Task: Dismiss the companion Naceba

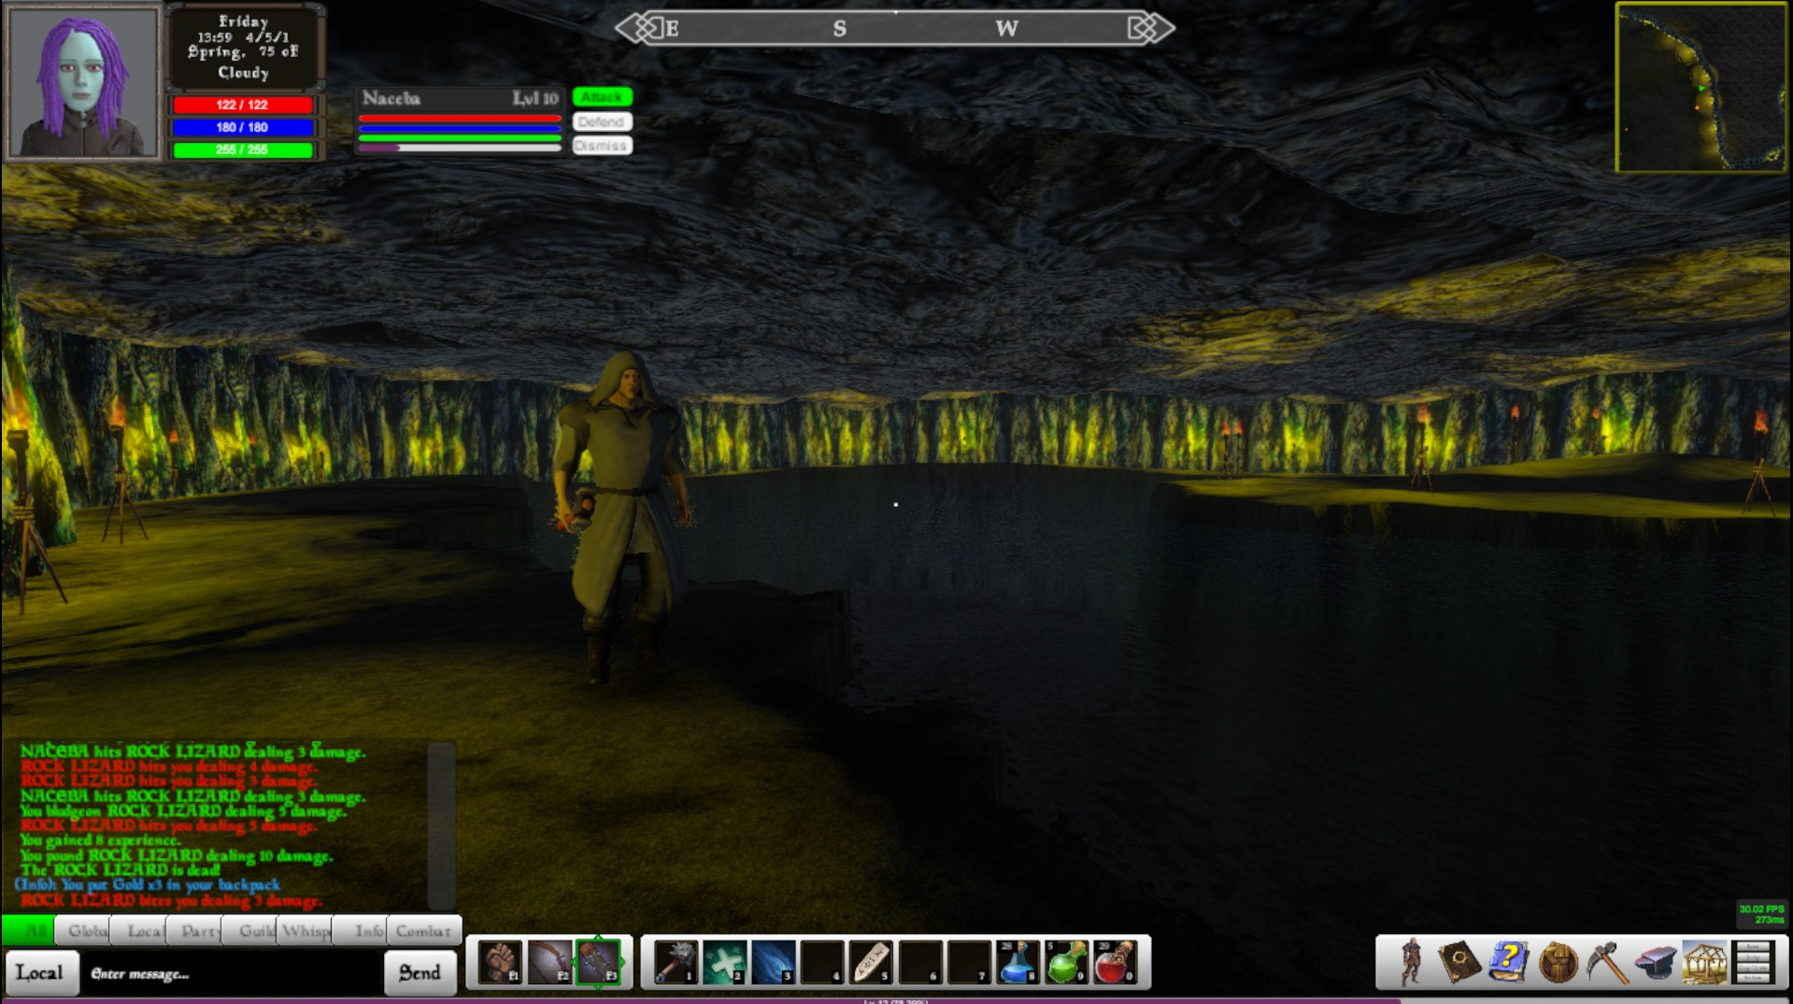Action: pyautogui.click(x=602, y=145)
